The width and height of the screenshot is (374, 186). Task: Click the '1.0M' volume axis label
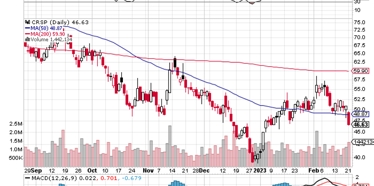coord(16,149)
